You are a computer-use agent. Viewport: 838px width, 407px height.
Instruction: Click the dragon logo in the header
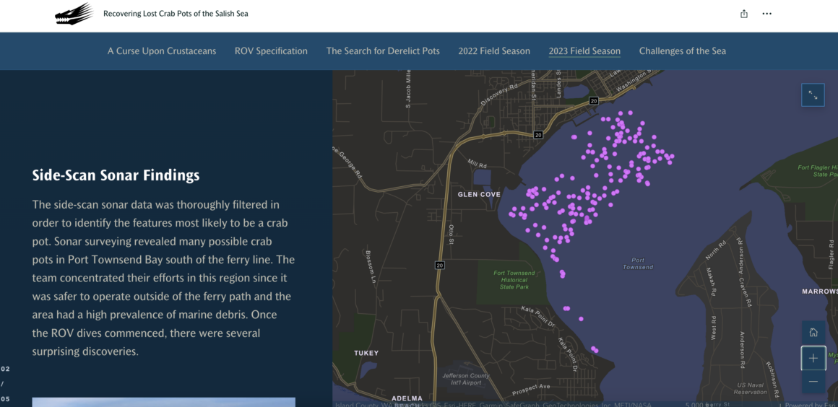pyautogui.click(x=74, y=14)
